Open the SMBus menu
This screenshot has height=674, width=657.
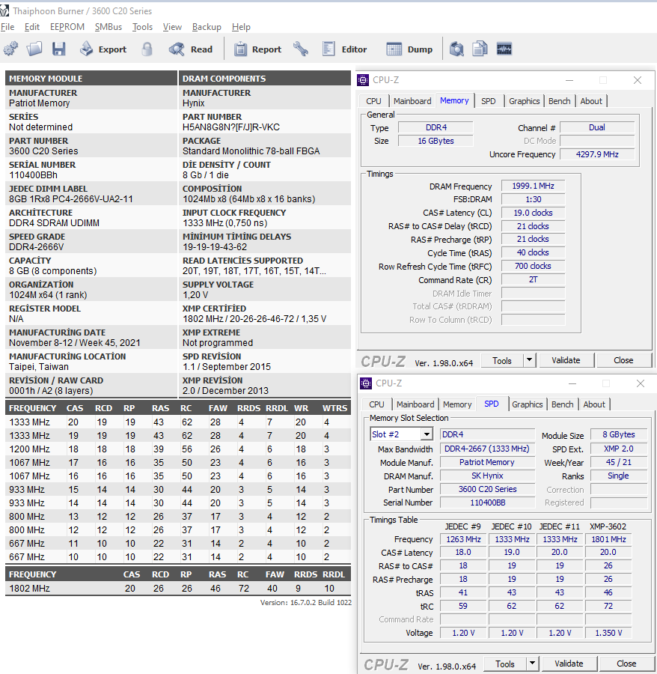point(108,27)
